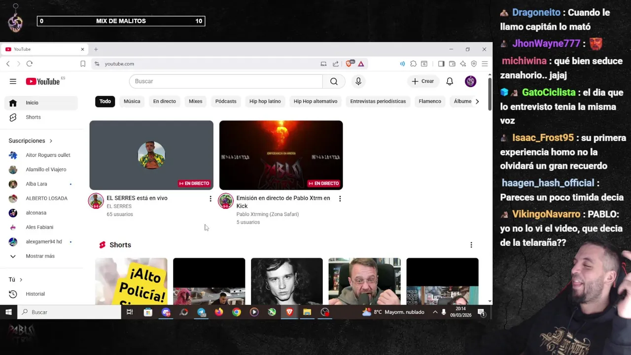Open ALBERTO LOSADA channel
The height and width of the screenshot is (355, 631).
pos(41,199)
